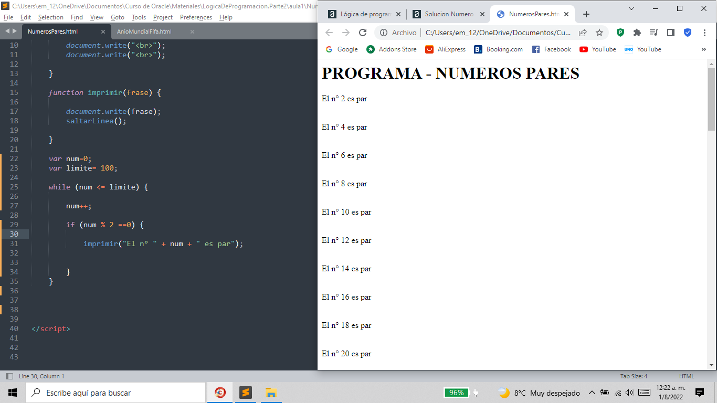Click the Chrome address bar URL

point(498,33)
